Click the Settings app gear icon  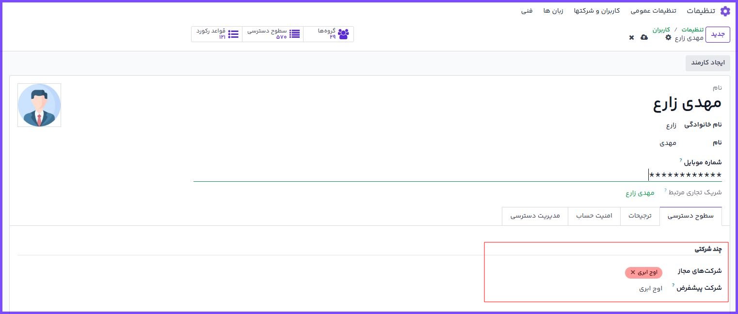pyautogui.click(x=725, y=11)
